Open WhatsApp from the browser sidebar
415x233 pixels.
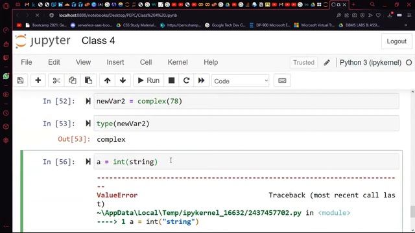6,76
